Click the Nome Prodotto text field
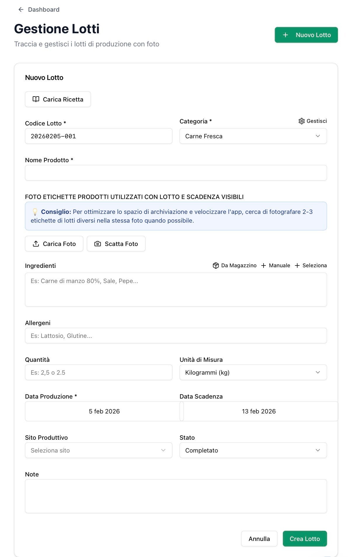 click(x=176, y=173)
